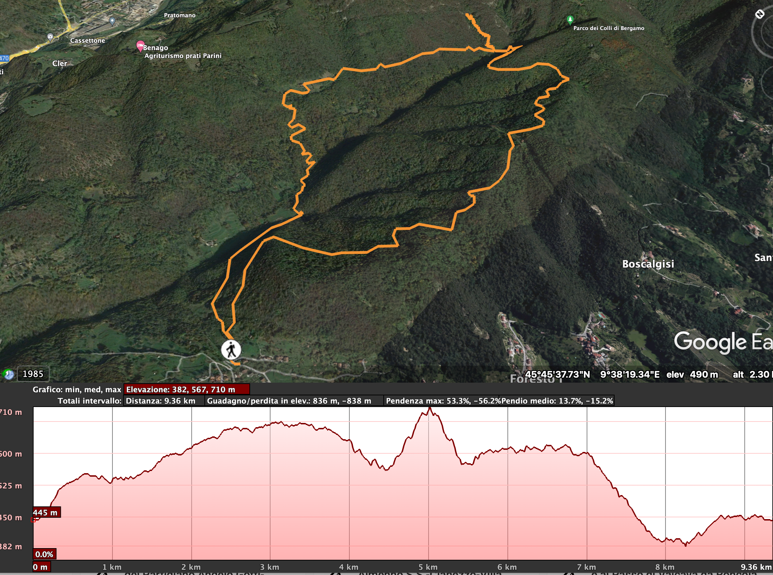Click the Guadagno/perdita in elev. readout
773x575 pixels.
[x=294, y=401]
